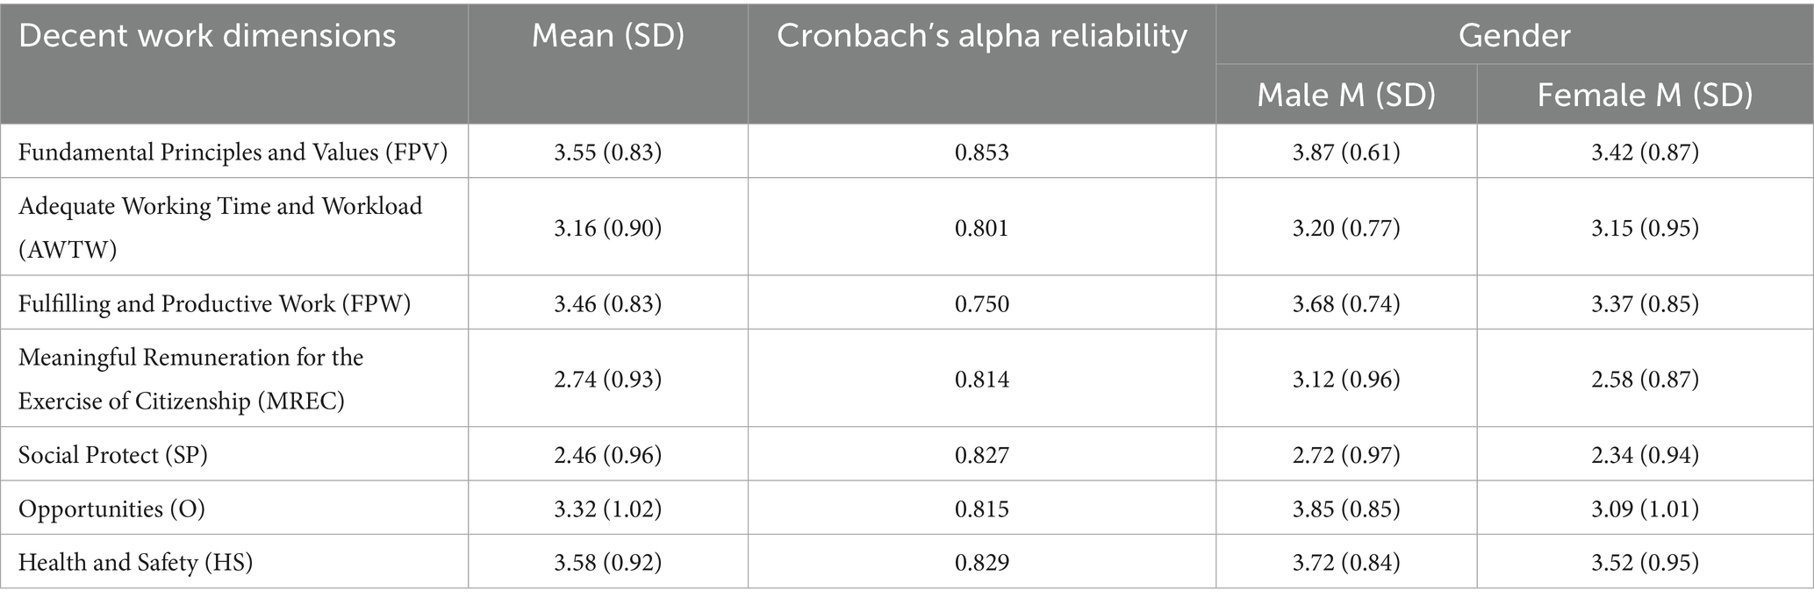Select the Fundamental Principles and Values row label
The height and width of the screenshot is (604, 1814).
click(x=233, y=152)
